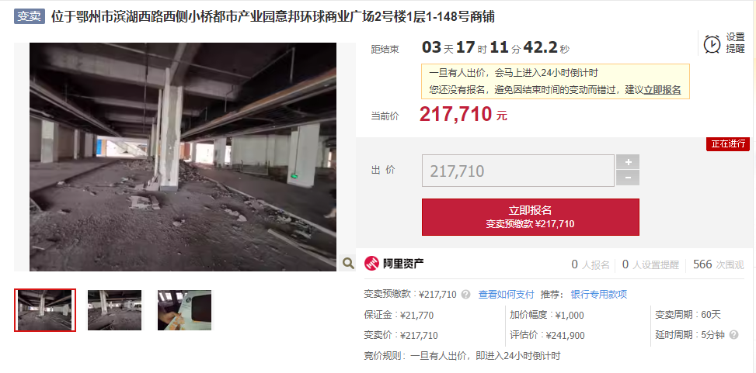Click the 正在进行 status badge

coord(728,144)
